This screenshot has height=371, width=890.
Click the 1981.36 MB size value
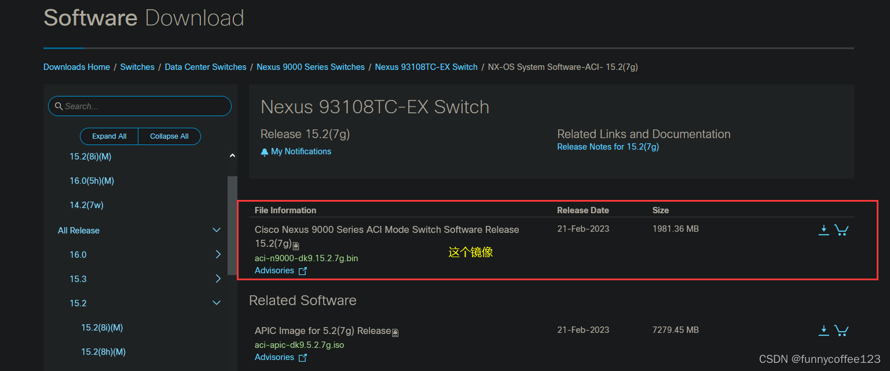point(676,229)
